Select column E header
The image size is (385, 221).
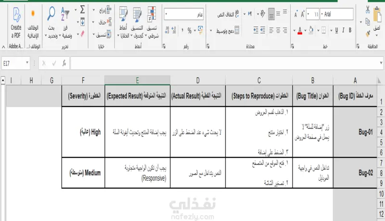(137, 80)
